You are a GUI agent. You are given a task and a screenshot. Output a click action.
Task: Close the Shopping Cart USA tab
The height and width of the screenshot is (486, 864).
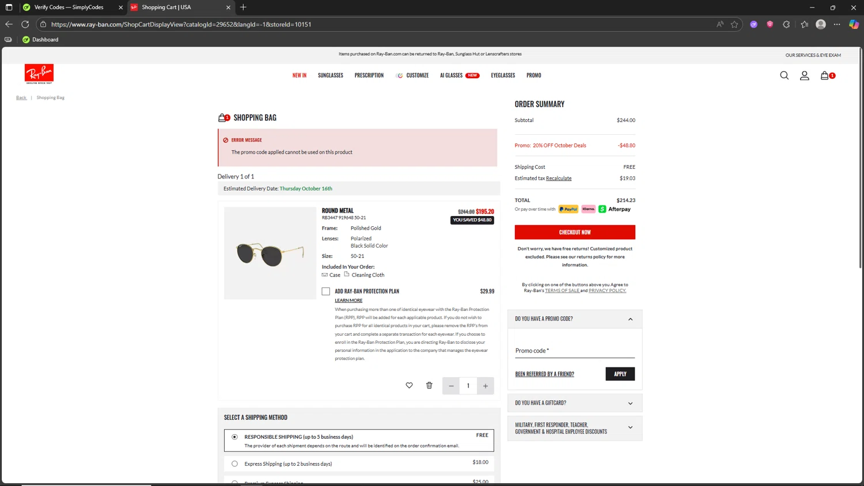coord(228,7)
